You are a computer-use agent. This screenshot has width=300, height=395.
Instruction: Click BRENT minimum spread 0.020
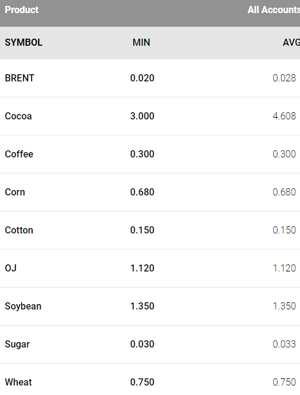point(143,78)
